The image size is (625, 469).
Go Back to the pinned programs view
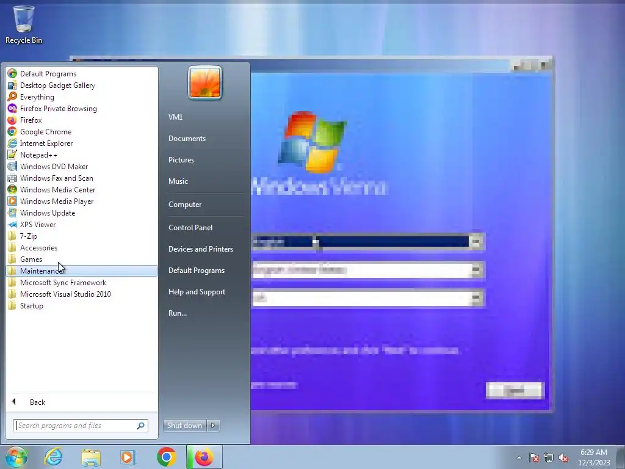pyautogui.click(x=82, y=402)
